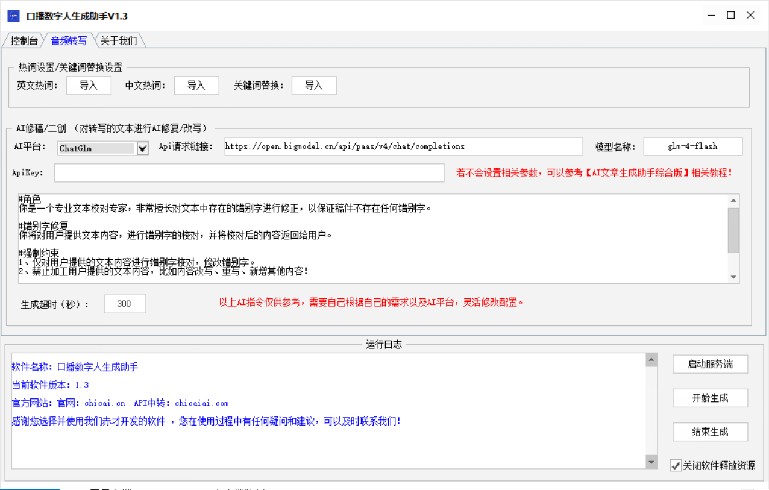
Task: Close the 口播数字人生成助手 window
Action: pyautogui.click(x=751, y=16)
